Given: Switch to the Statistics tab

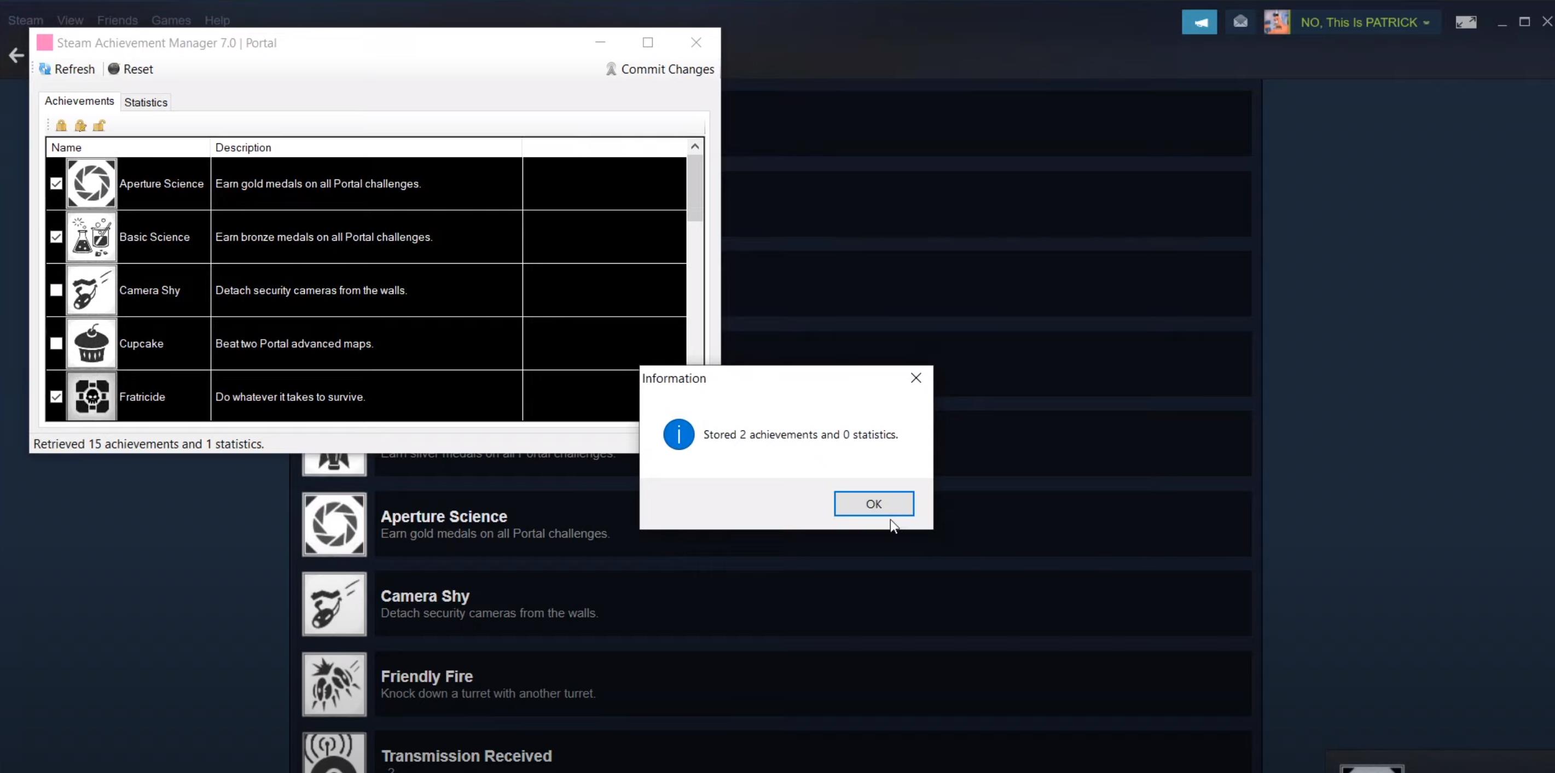Looking at the screenshot, I should pyautogui.click(x=146, y=103).
